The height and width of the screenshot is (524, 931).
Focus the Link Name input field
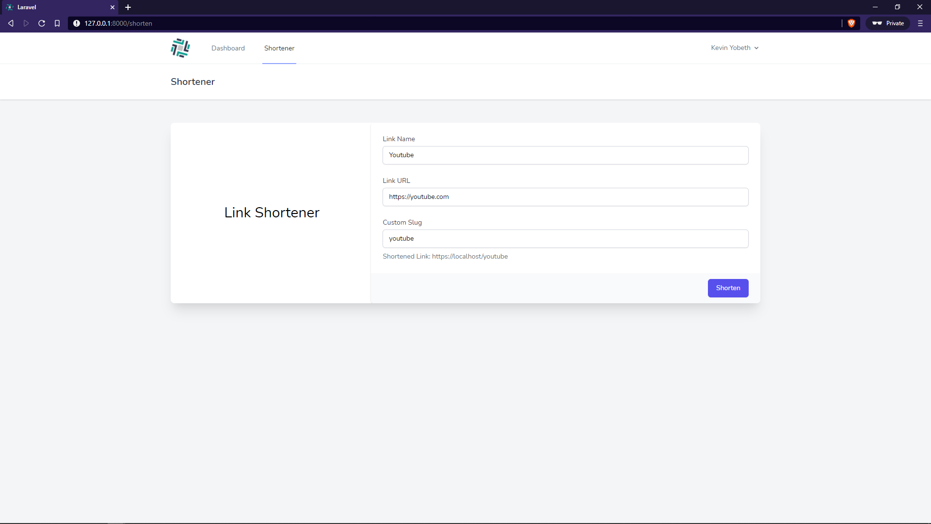(x=565, y=155)
